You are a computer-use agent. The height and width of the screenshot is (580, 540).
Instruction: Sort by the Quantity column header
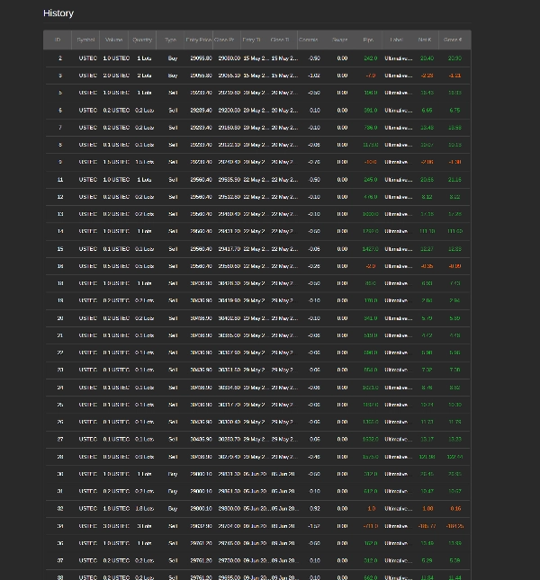tap(142, 40)
